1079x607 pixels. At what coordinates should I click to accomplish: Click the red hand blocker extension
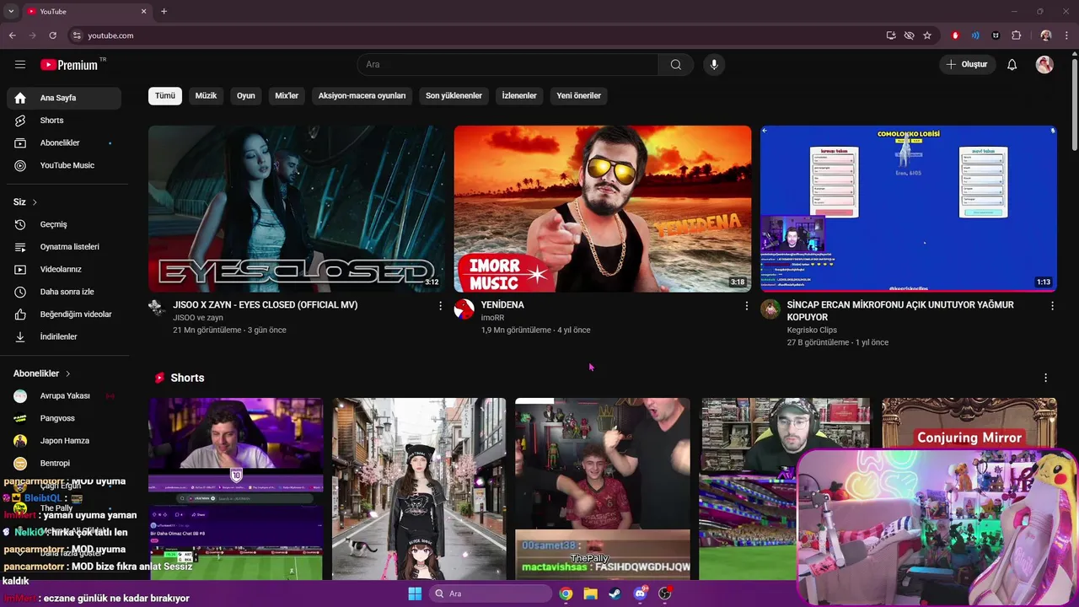click(x=955, y=35)
